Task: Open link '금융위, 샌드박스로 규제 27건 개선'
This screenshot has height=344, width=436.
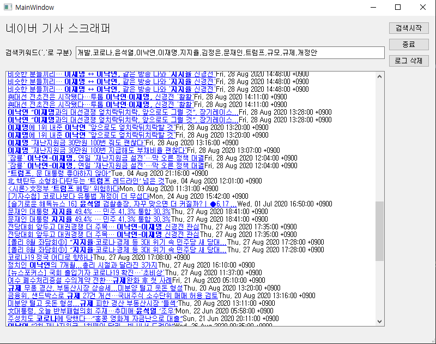Action: click(113, 296)
